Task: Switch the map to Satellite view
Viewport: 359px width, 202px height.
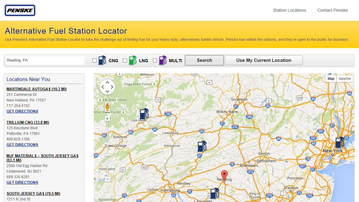Action: click(344, 79)
